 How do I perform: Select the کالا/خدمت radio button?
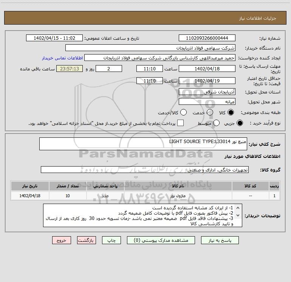pos(183,112)
